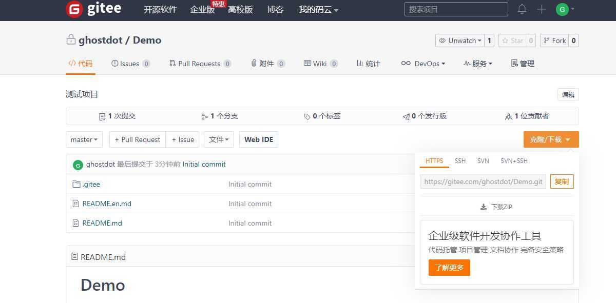Image resolution: width=616 pixels, height=303 pixels.
Task: Open the notifications bell
Action: 522,9
